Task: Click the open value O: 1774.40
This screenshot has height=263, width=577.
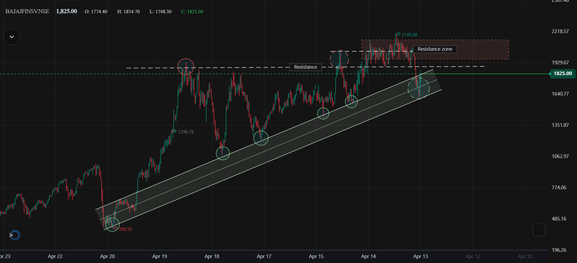Action: [96, 12]
